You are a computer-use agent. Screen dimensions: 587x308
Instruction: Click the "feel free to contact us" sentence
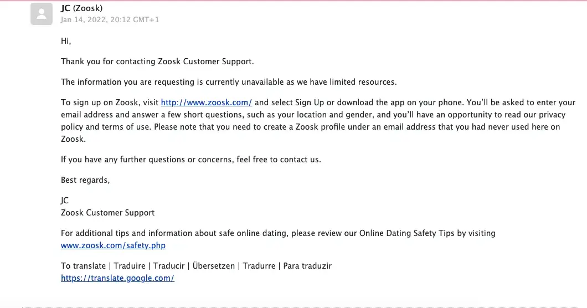(190, 160)
